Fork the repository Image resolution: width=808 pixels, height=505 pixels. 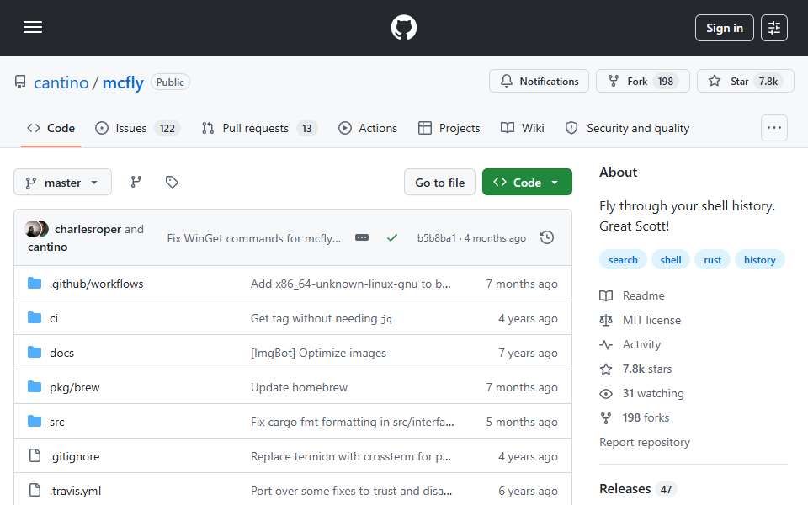pyautogui.click(x=642, y=81)
